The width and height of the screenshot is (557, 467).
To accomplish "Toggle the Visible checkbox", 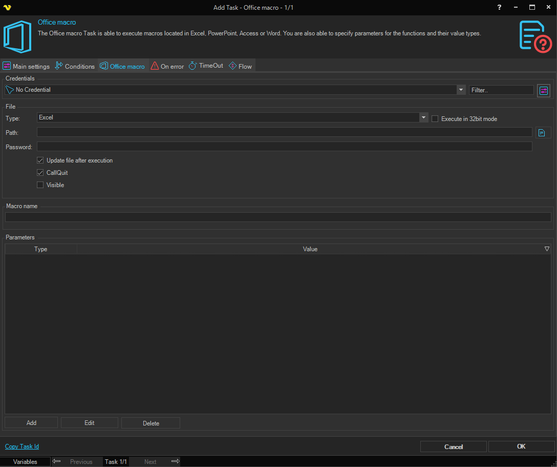I will tap(40, 185).
